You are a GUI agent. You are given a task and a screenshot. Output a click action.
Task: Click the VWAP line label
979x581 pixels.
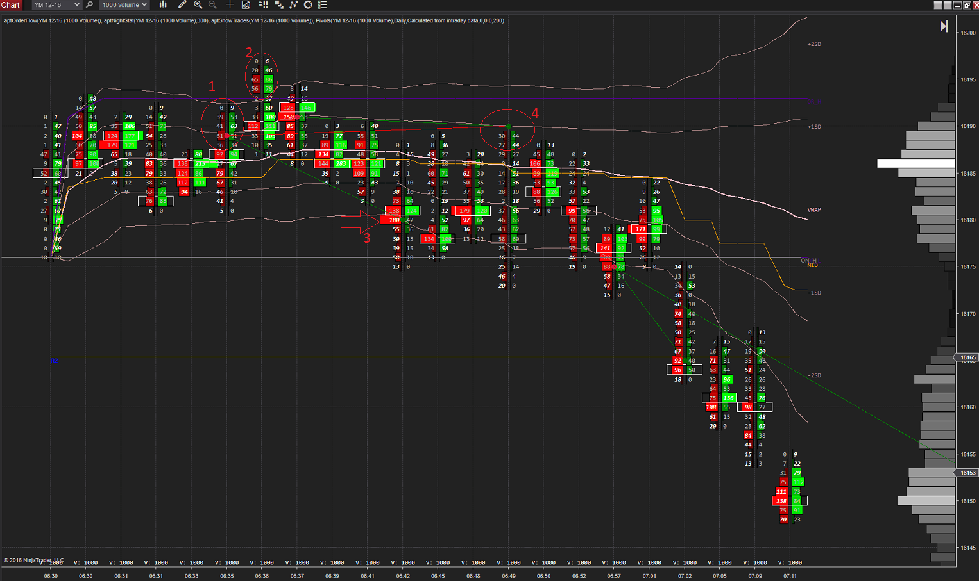coord(814,209)
